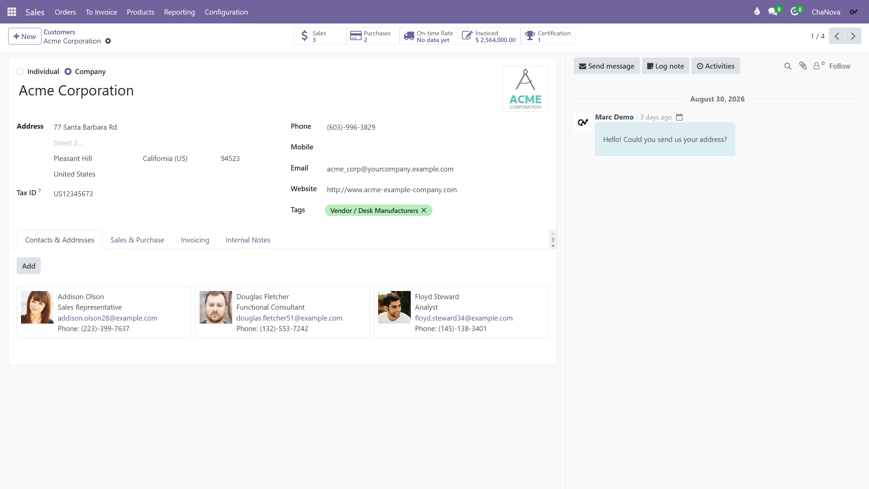Open the Products menu
This screenshot has width=869, height=489.
(141, 12)
